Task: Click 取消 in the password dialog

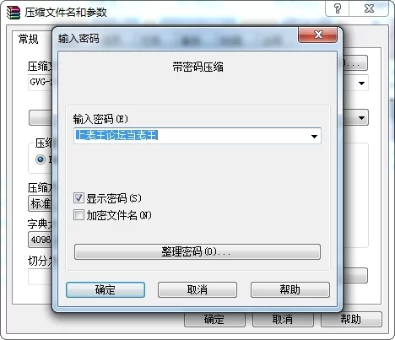Action: point(197,289)
